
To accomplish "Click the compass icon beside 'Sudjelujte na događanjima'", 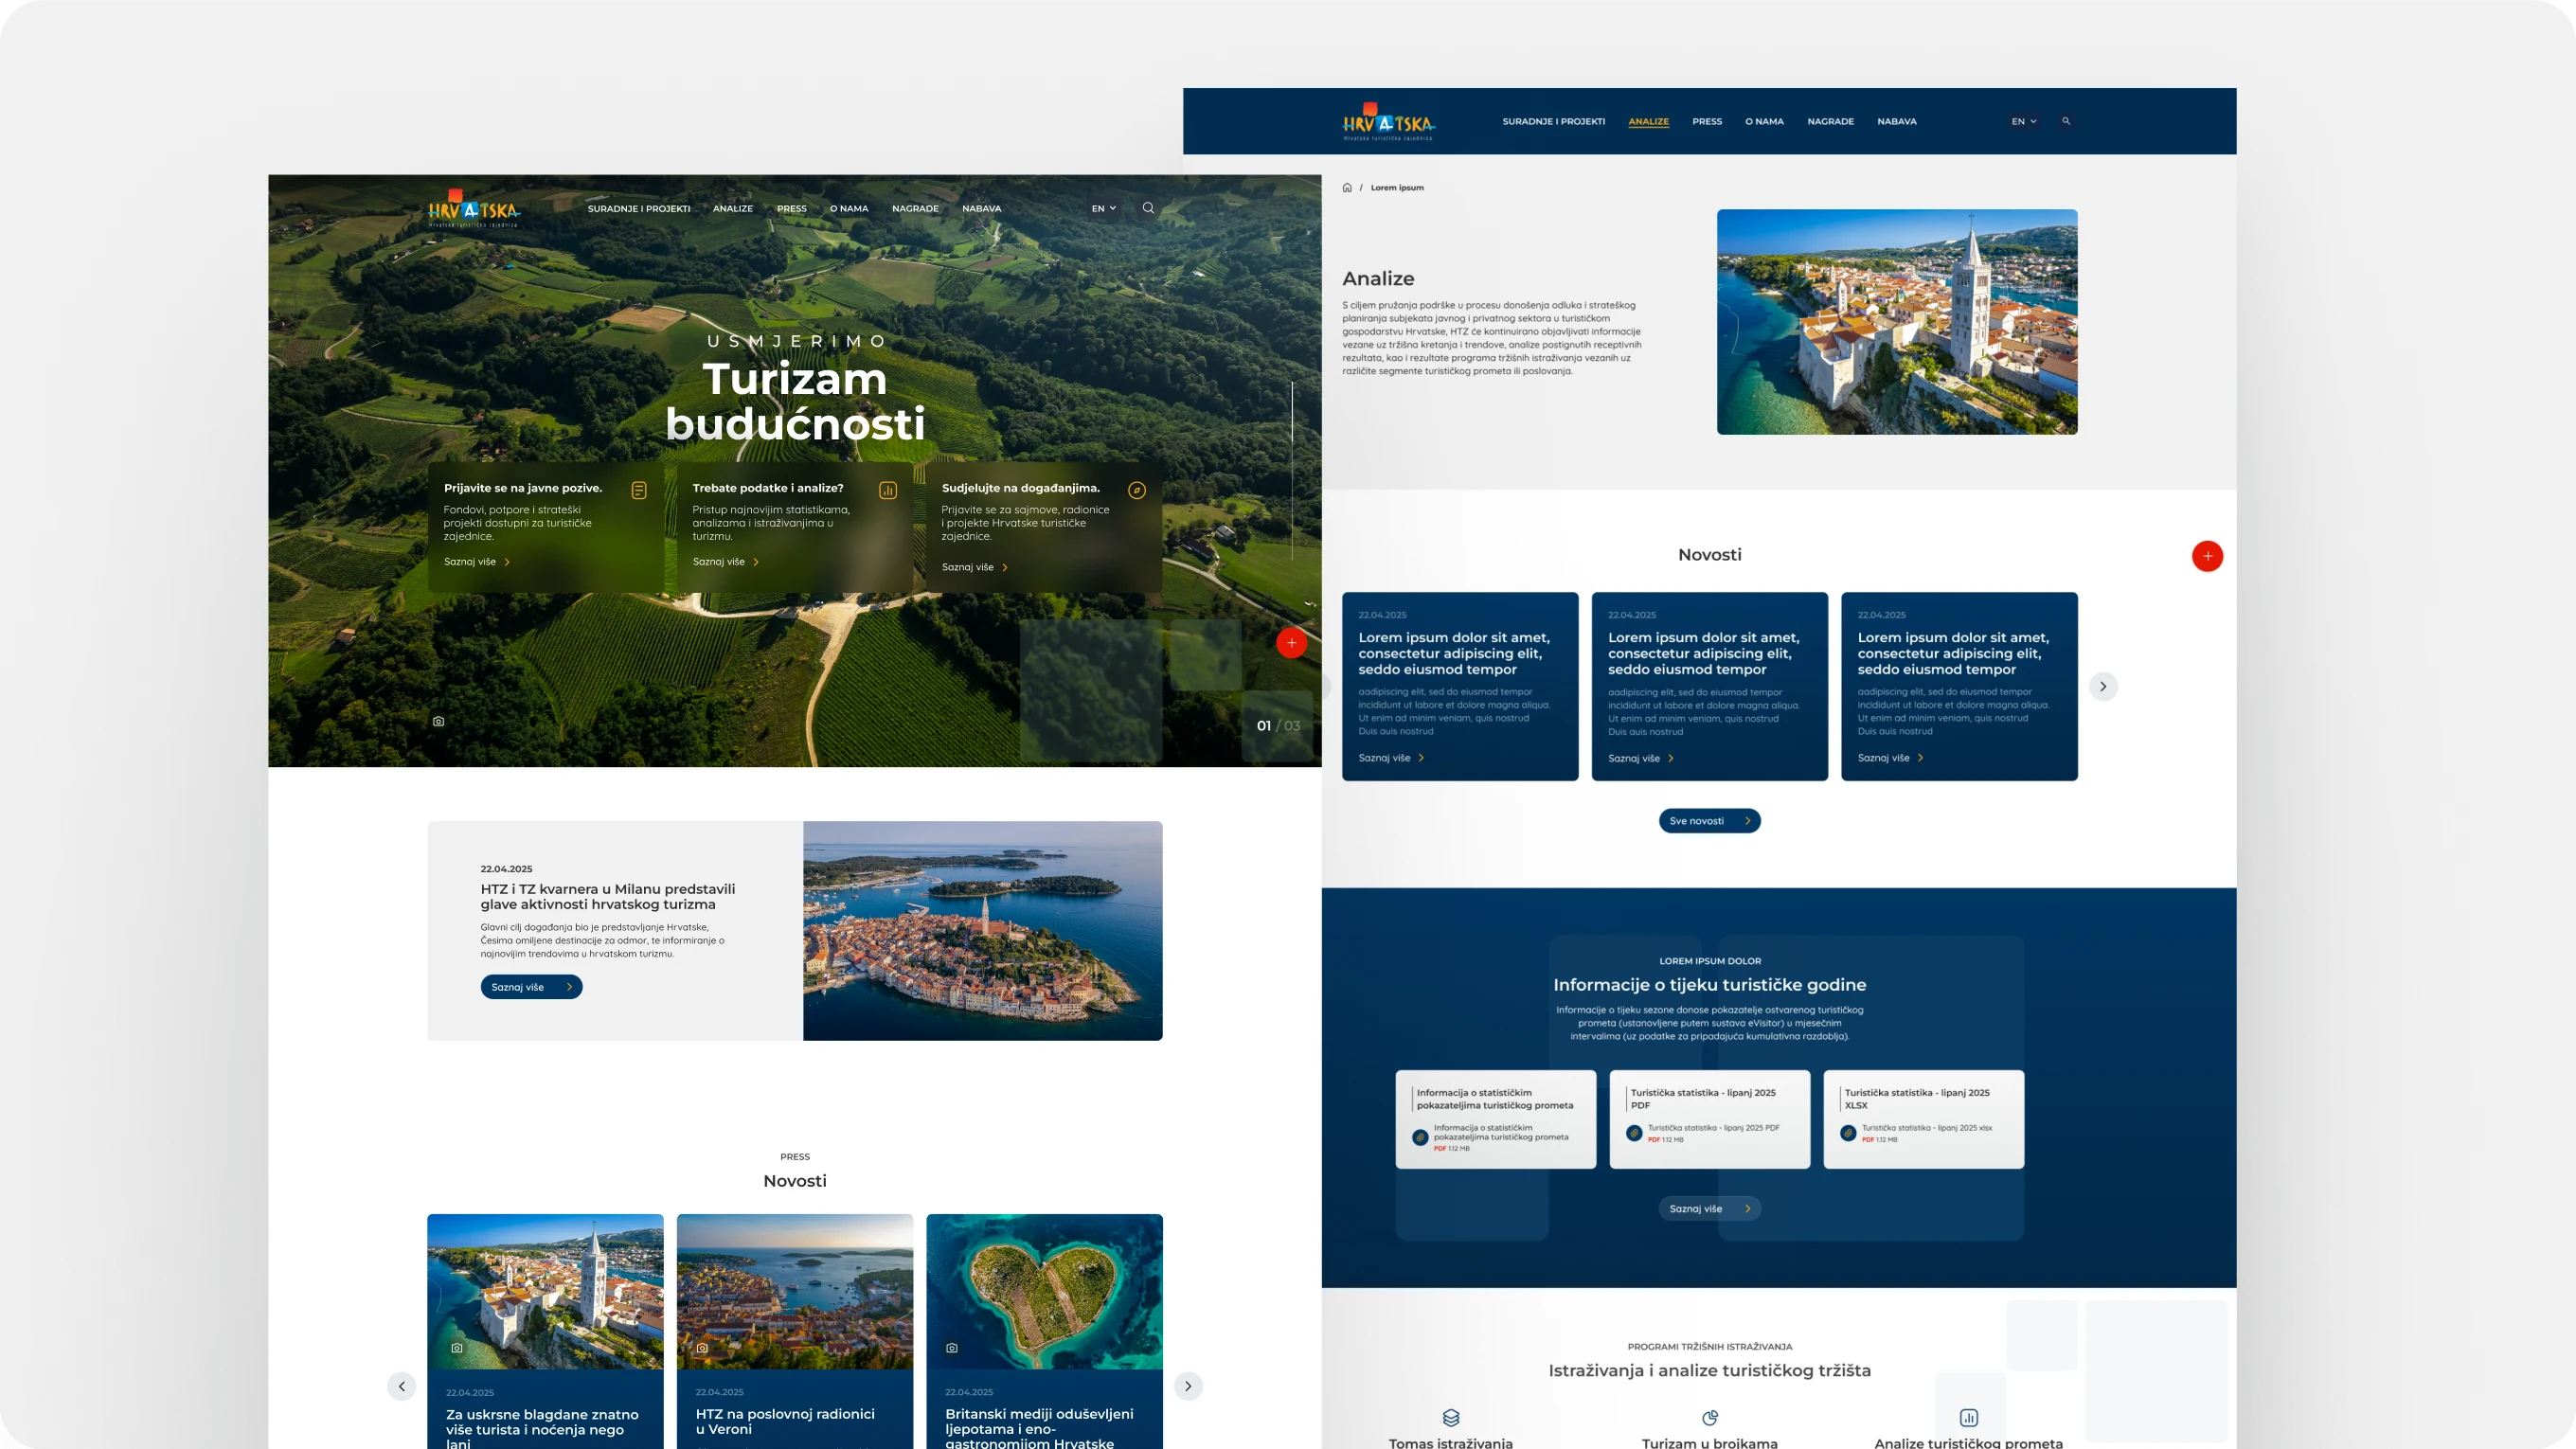I will coord(1136,490).
